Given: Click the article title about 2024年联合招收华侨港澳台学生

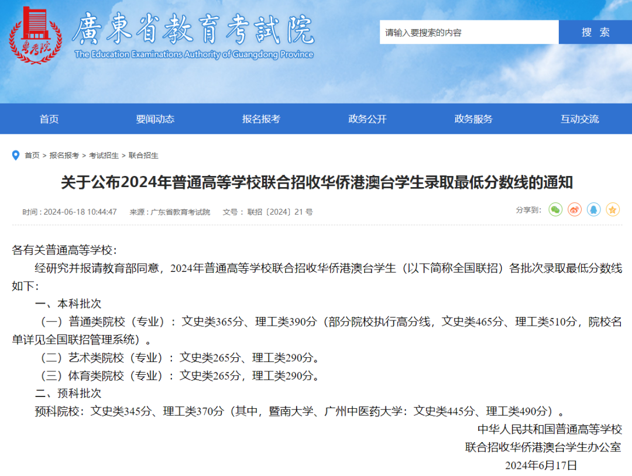Looking at the screenshot, I should (x=317, y=182).
